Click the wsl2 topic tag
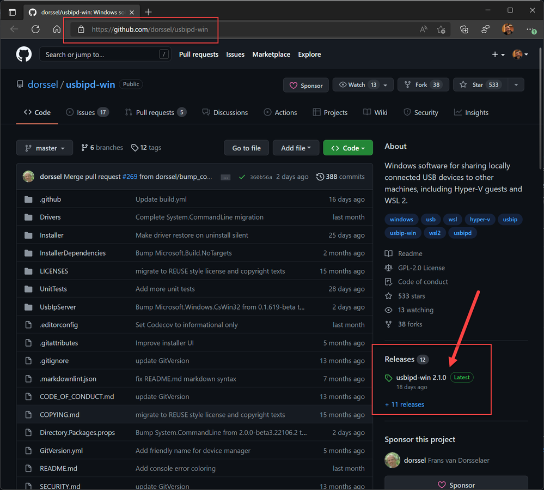544x490 pixels. coord(435,233)
